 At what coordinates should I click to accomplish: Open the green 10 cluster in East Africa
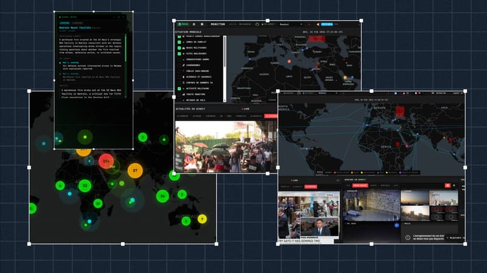(x=98, y=203)
